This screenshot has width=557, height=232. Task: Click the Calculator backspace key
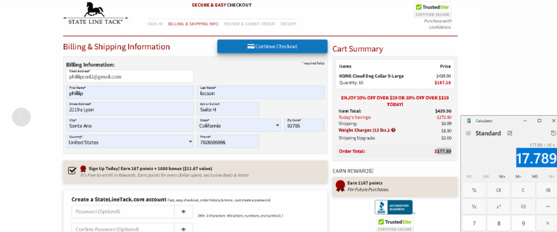(x=548, y=190)
